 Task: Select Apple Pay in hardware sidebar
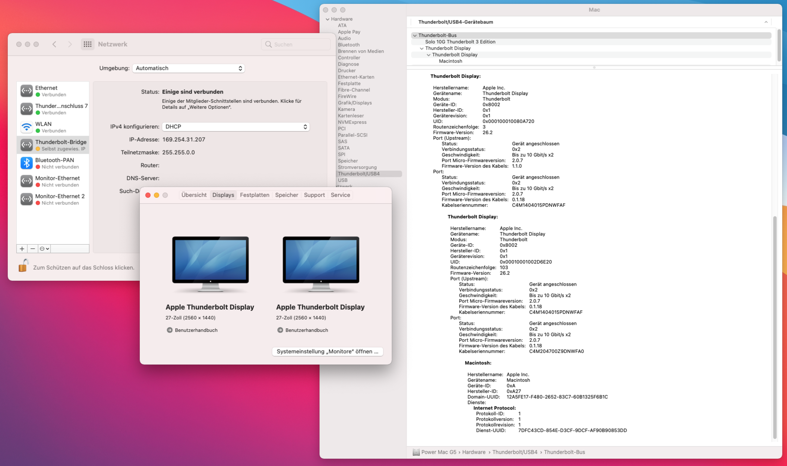[x=349, y=32]
